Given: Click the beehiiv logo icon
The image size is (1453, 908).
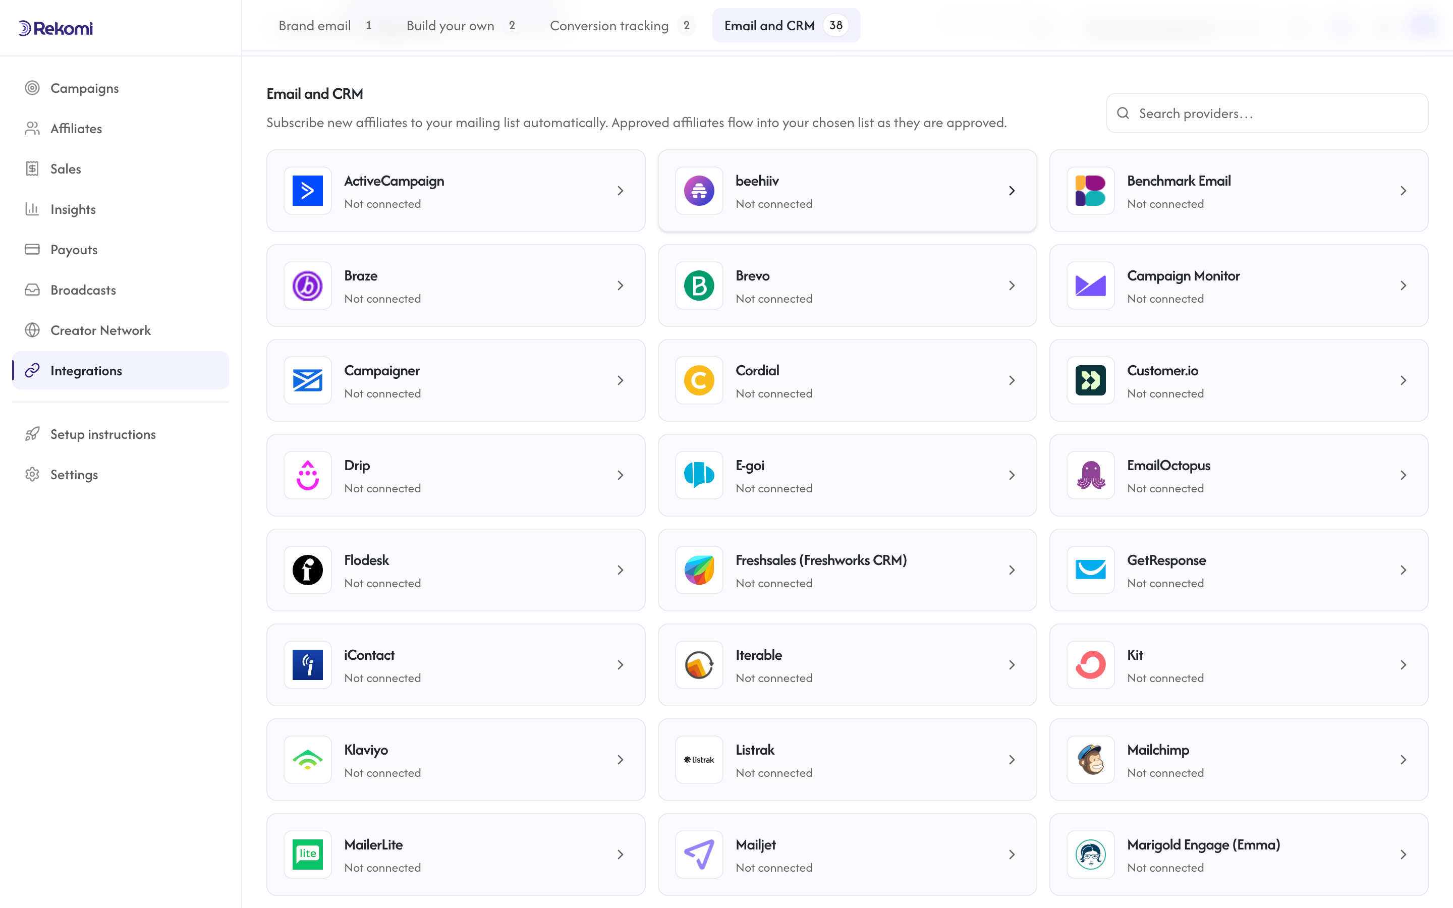Looking at the screenshot, I should pyautogui.click(x=699, y=190).
